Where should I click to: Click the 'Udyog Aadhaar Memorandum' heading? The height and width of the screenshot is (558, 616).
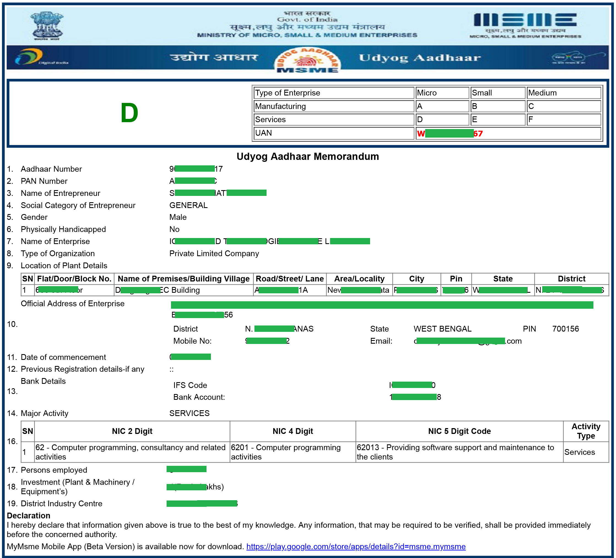click(308, 156)
